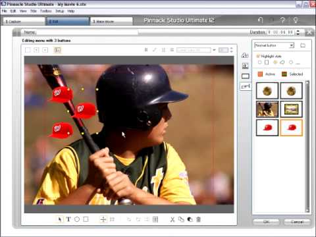
Task: Click the Duration stepper arrows
Action: 298,32
